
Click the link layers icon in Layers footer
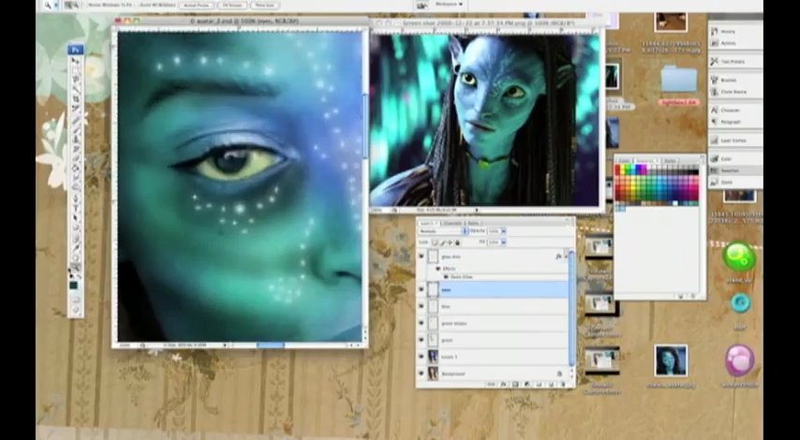(x=492, y=384)
